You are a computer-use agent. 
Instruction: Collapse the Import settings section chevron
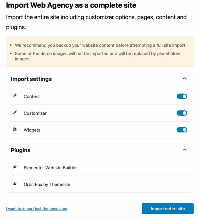point(185,79)
